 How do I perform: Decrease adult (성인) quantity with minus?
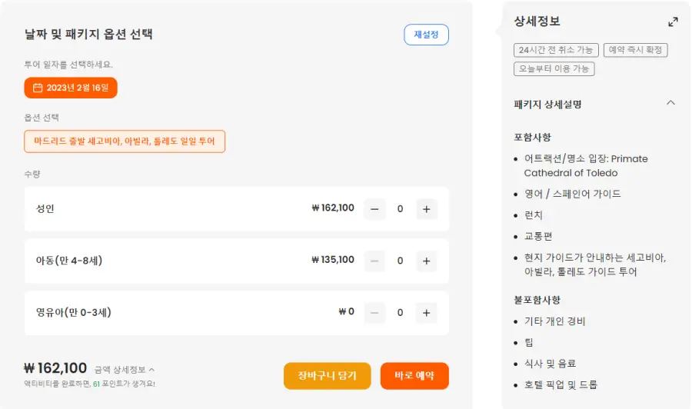point(374,209)
